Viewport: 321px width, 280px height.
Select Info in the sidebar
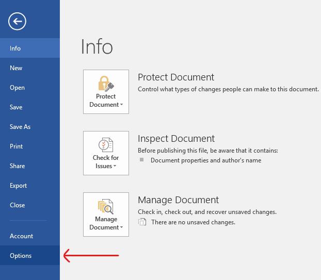pyautogui.click(x=30, y=48)
